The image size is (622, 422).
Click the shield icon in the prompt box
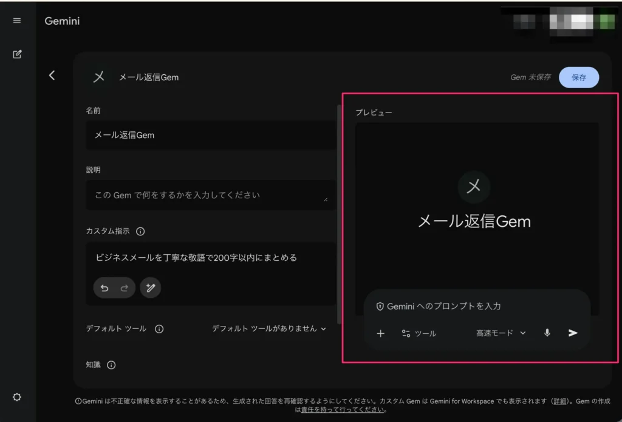[x=380, y=306]
